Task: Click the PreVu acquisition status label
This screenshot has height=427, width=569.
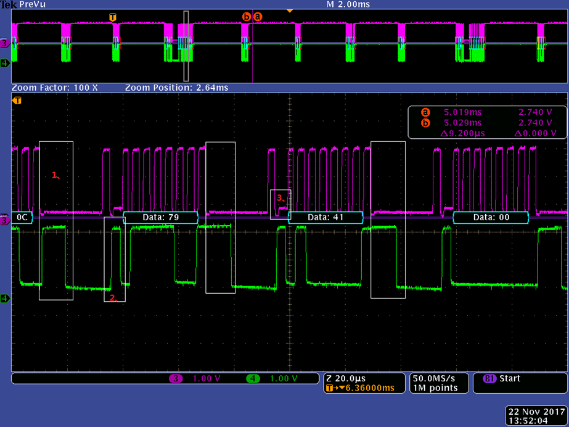Action: pyautogui.click(x=32, y=4)
